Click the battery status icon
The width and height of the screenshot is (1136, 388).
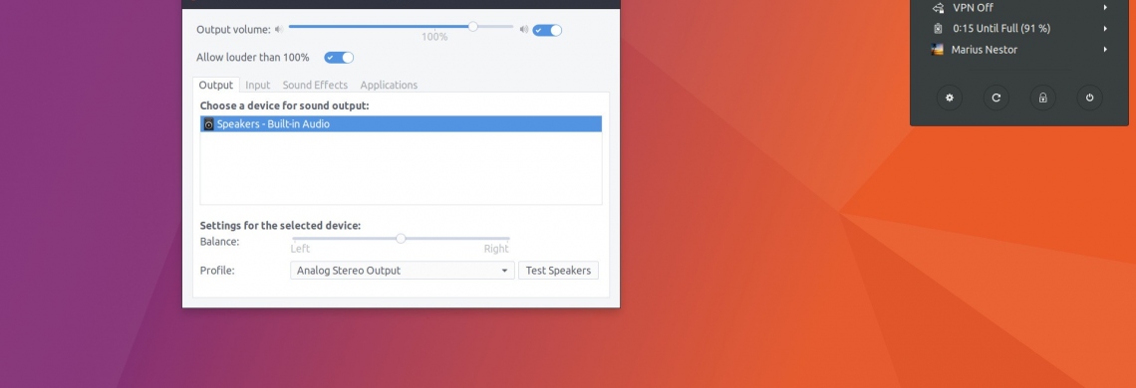click(x=939, y=28)
